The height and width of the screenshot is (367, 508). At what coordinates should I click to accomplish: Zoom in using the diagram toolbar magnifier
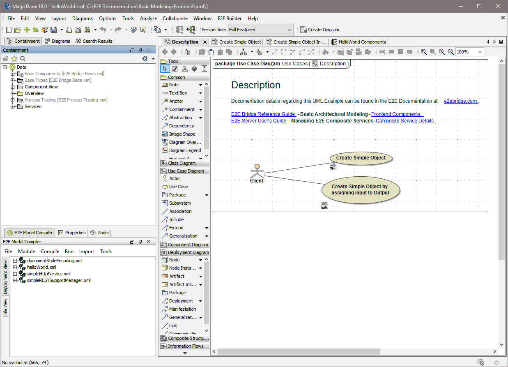[442, 52]
